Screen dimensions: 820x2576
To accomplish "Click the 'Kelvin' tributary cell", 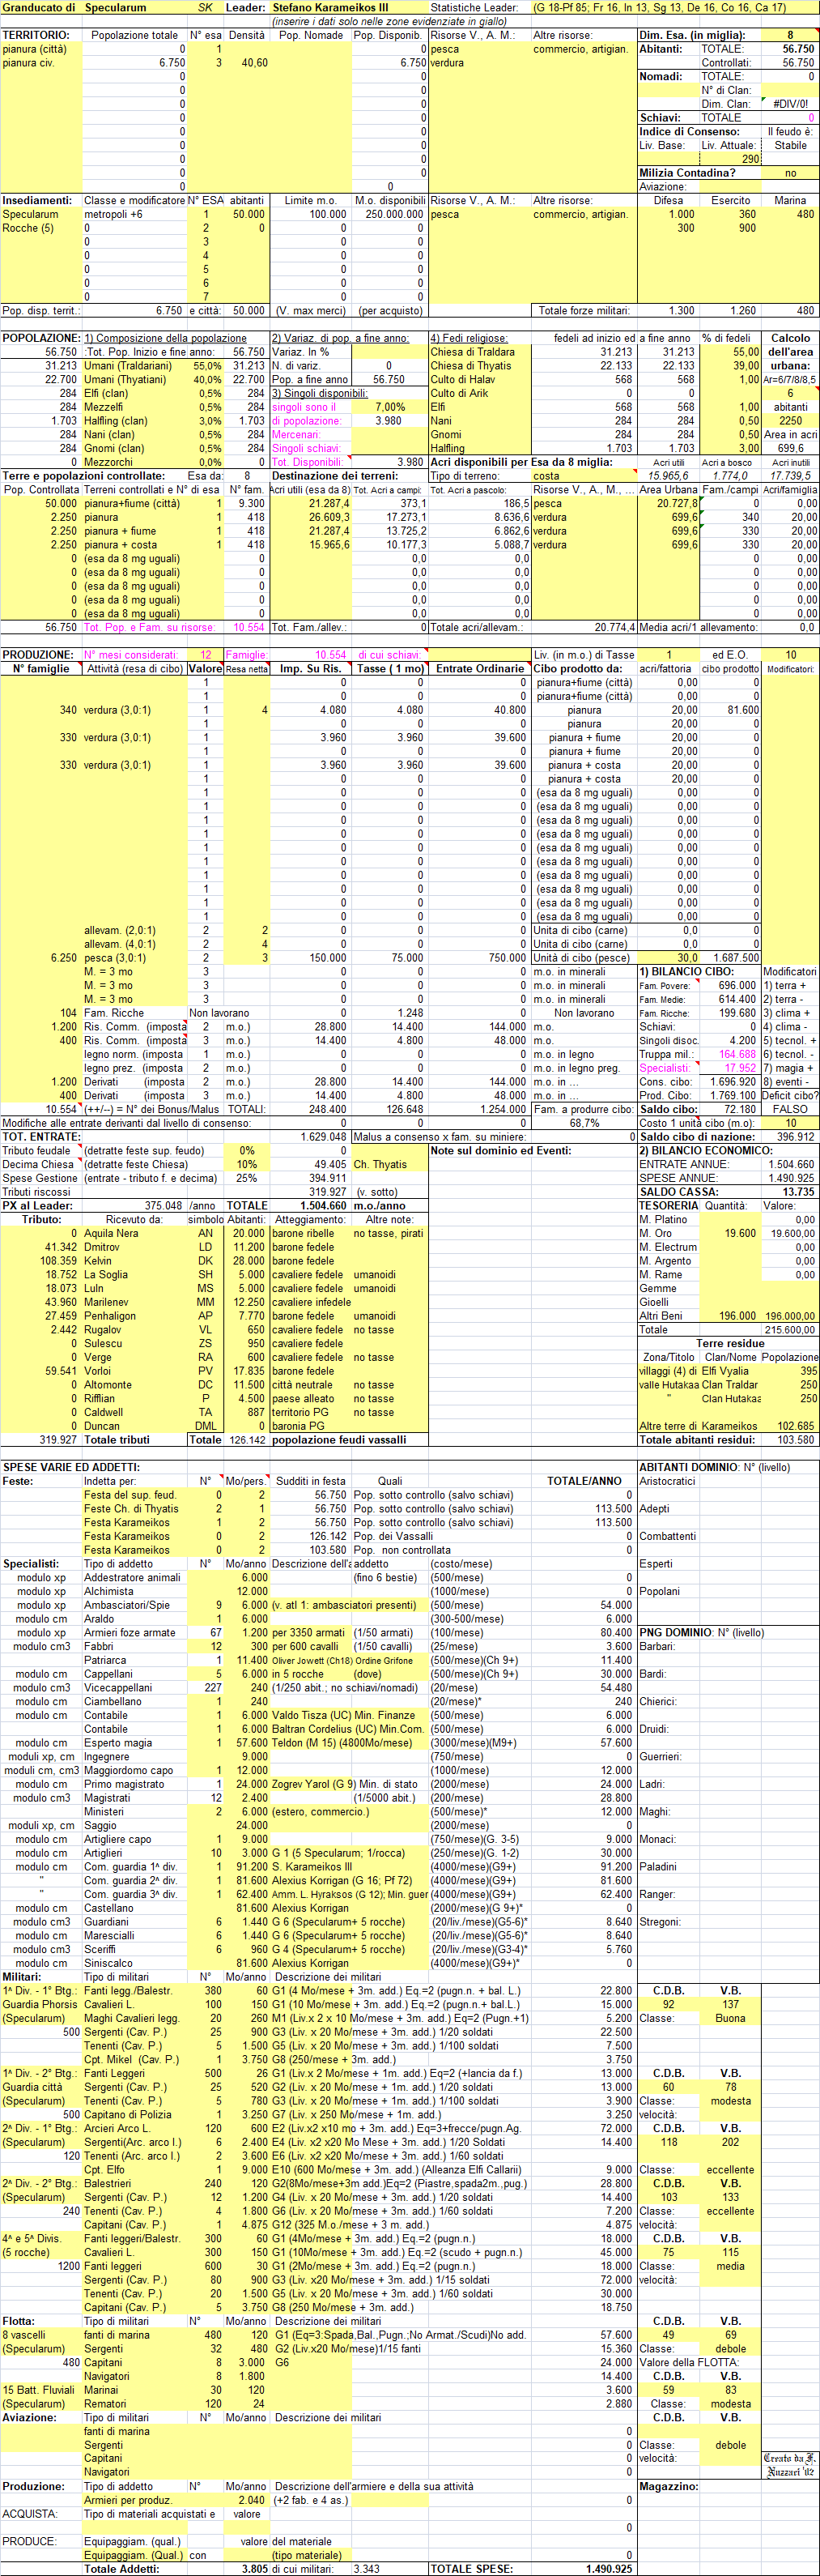I will [98, 1262].
